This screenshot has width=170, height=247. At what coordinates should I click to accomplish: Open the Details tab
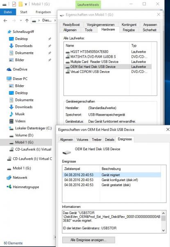tap(109, 140)
